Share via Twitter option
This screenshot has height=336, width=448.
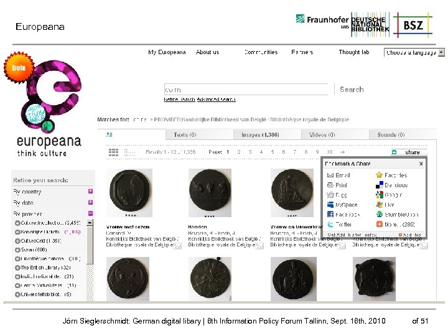340,224
